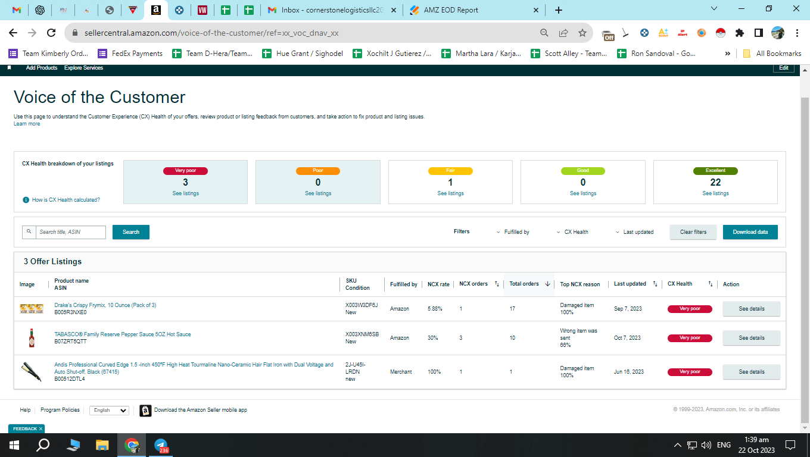
Task: Click the address bar URL
Action: (x=211, y=33)
